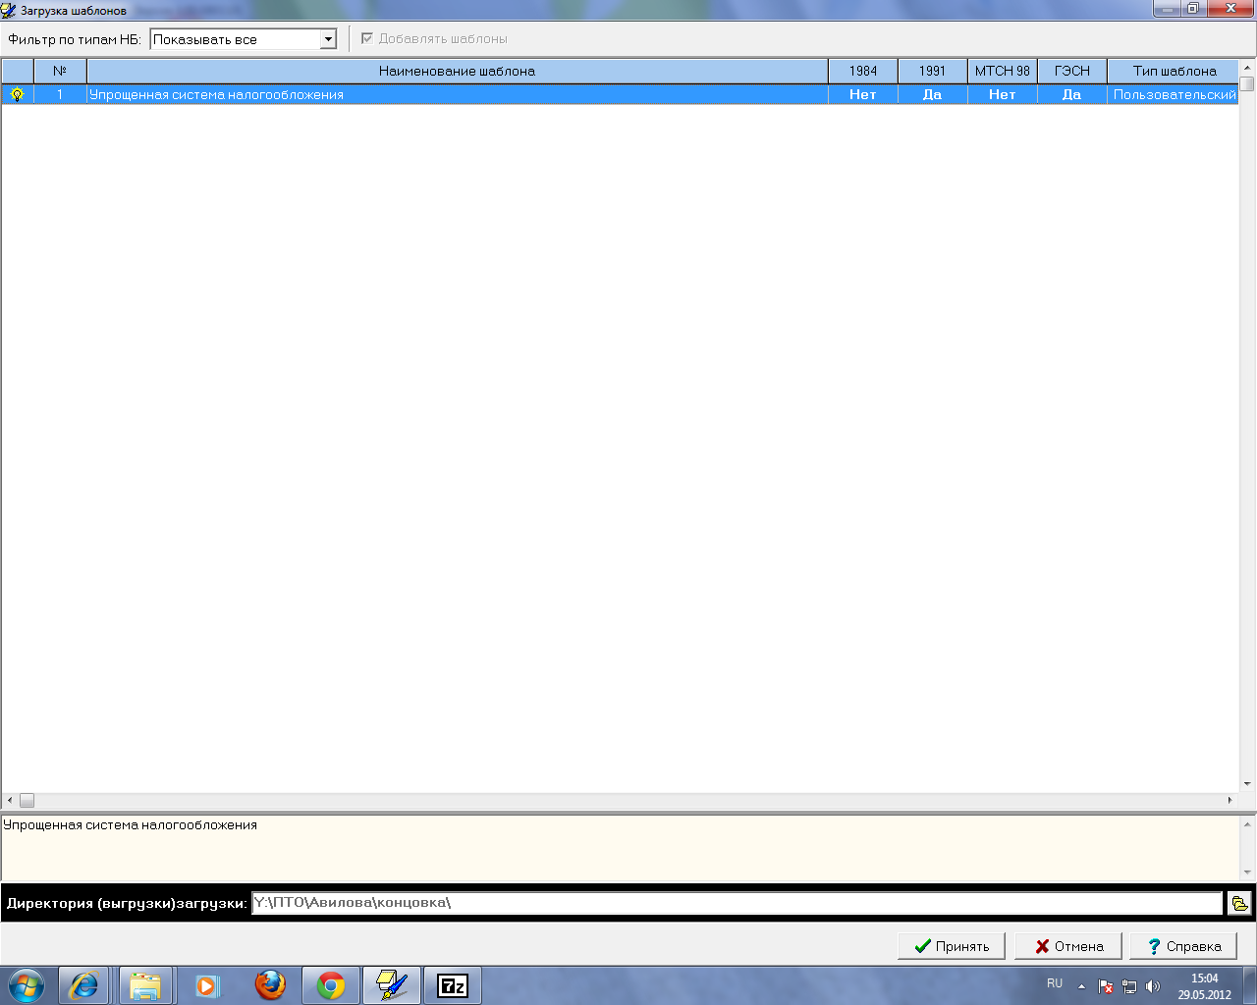Click the 'Да' cell under column 1991
Viewport: 1257px width, 1005px height.
(x=933, y=94)
